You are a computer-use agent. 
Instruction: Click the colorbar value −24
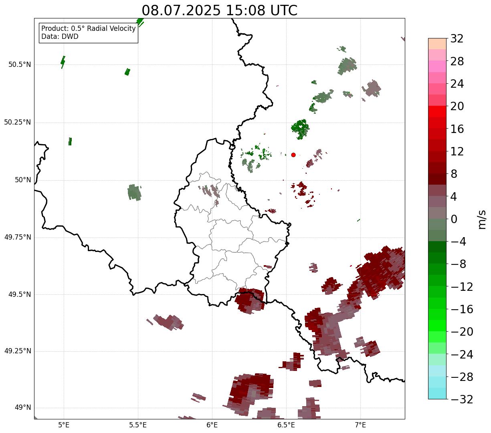(x=462, y=354)
